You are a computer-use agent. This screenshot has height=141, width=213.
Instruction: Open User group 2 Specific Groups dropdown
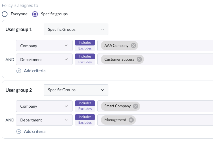point(76,90)
